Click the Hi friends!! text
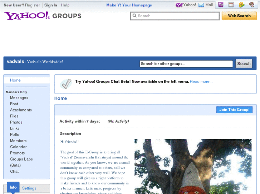260x194 pixels. click(x=69, y=142)
